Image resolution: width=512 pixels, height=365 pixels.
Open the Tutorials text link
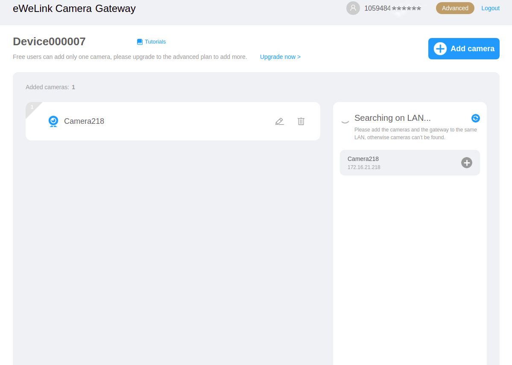pos(155,42)
